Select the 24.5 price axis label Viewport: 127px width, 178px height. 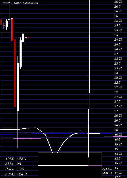click(x=117, y=44)
